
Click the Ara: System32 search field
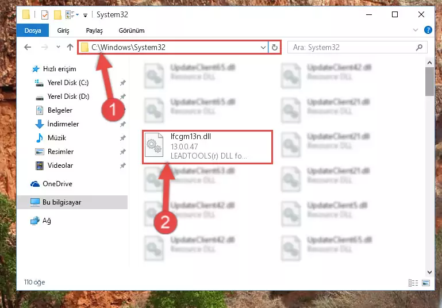tap(357, 47)
